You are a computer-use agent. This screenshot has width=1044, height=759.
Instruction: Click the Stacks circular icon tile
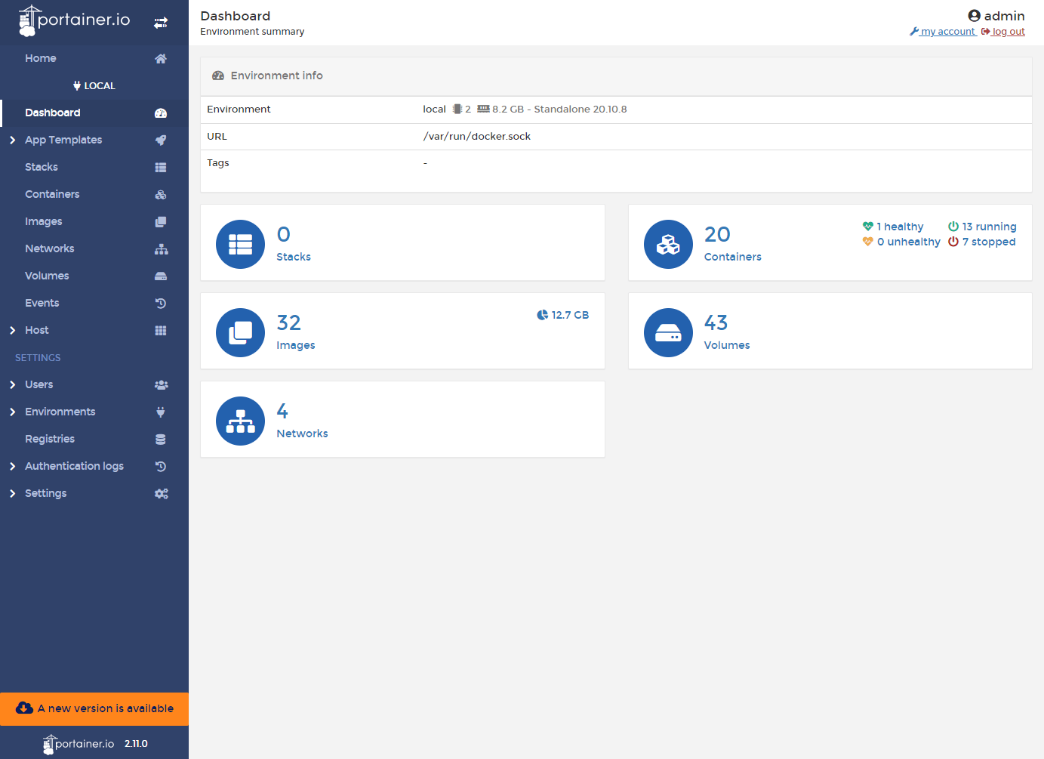[x=240, y=244]
